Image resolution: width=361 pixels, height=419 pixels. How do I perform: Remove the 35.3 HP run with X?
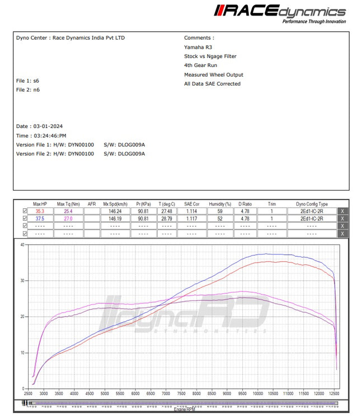[343, 211]
